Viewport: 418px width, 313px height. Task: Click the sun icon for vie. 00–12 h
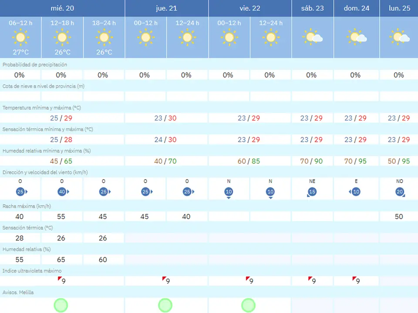(229, 37)
